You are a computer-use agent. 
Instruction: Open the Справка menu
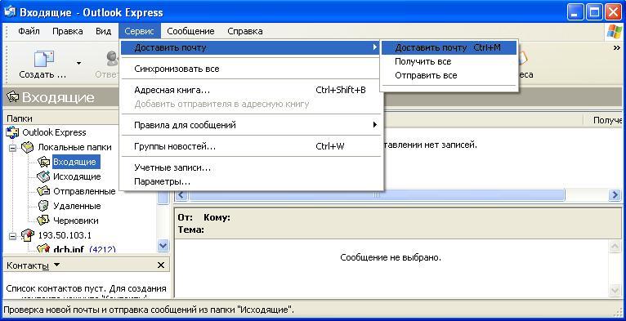click(244, 31)
